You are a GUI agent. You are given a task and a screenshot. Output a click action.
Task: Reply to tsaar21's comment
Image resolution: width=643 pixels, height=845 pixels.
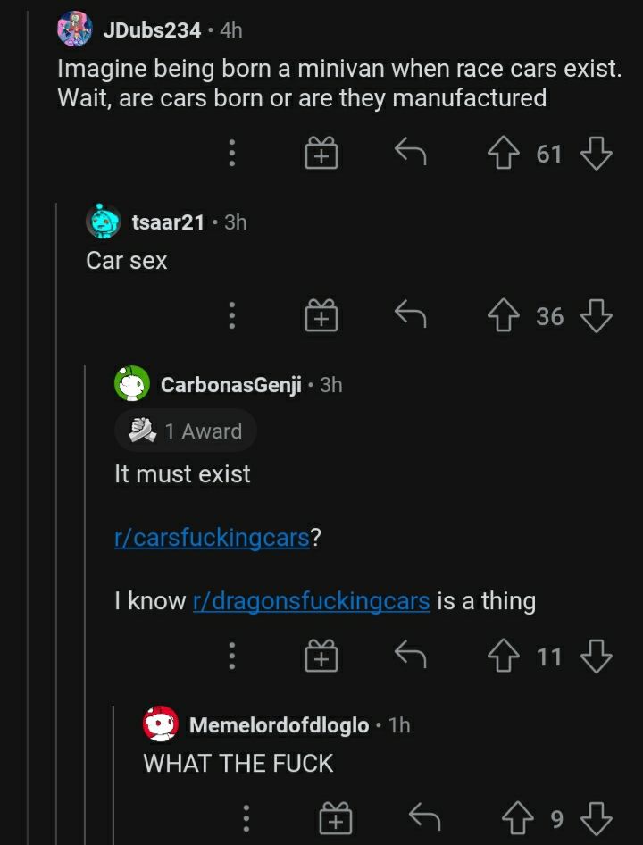point(410,315)
